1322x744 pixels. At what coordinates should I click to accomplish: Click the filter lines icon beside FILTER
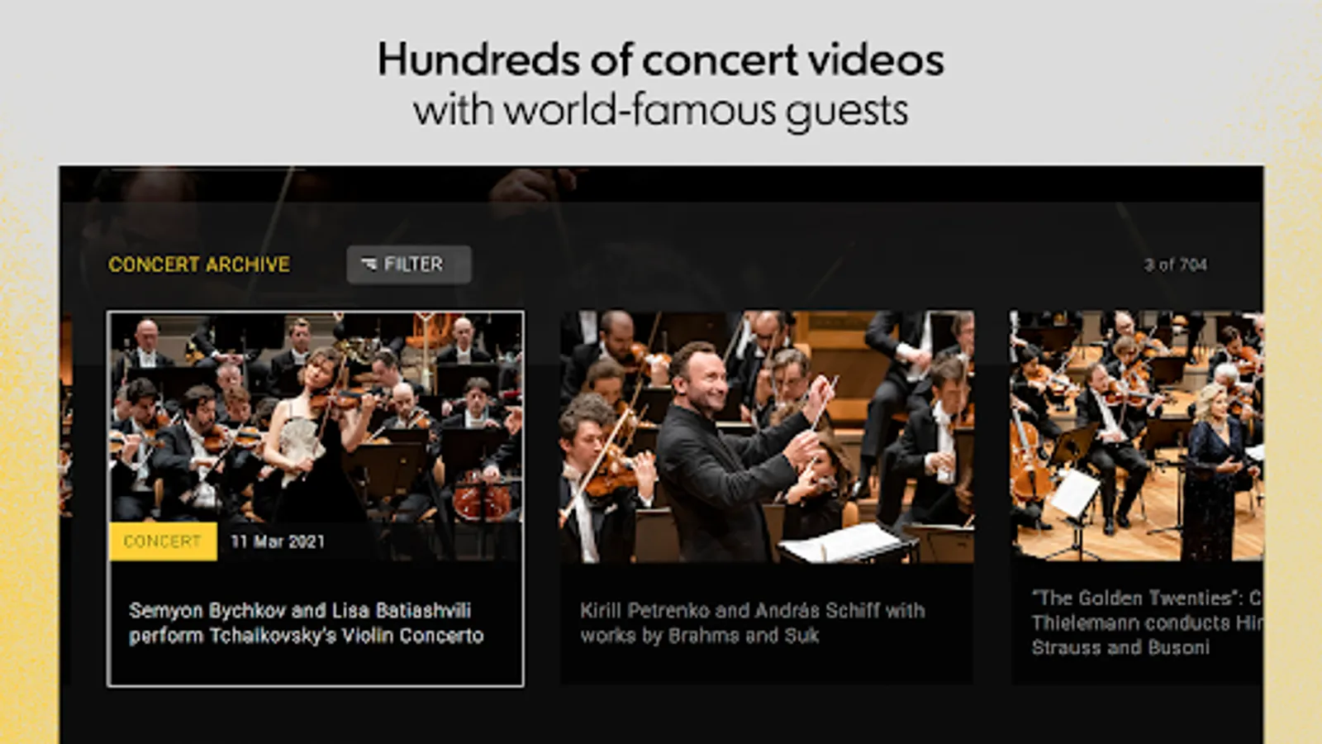tap(369, 265)
